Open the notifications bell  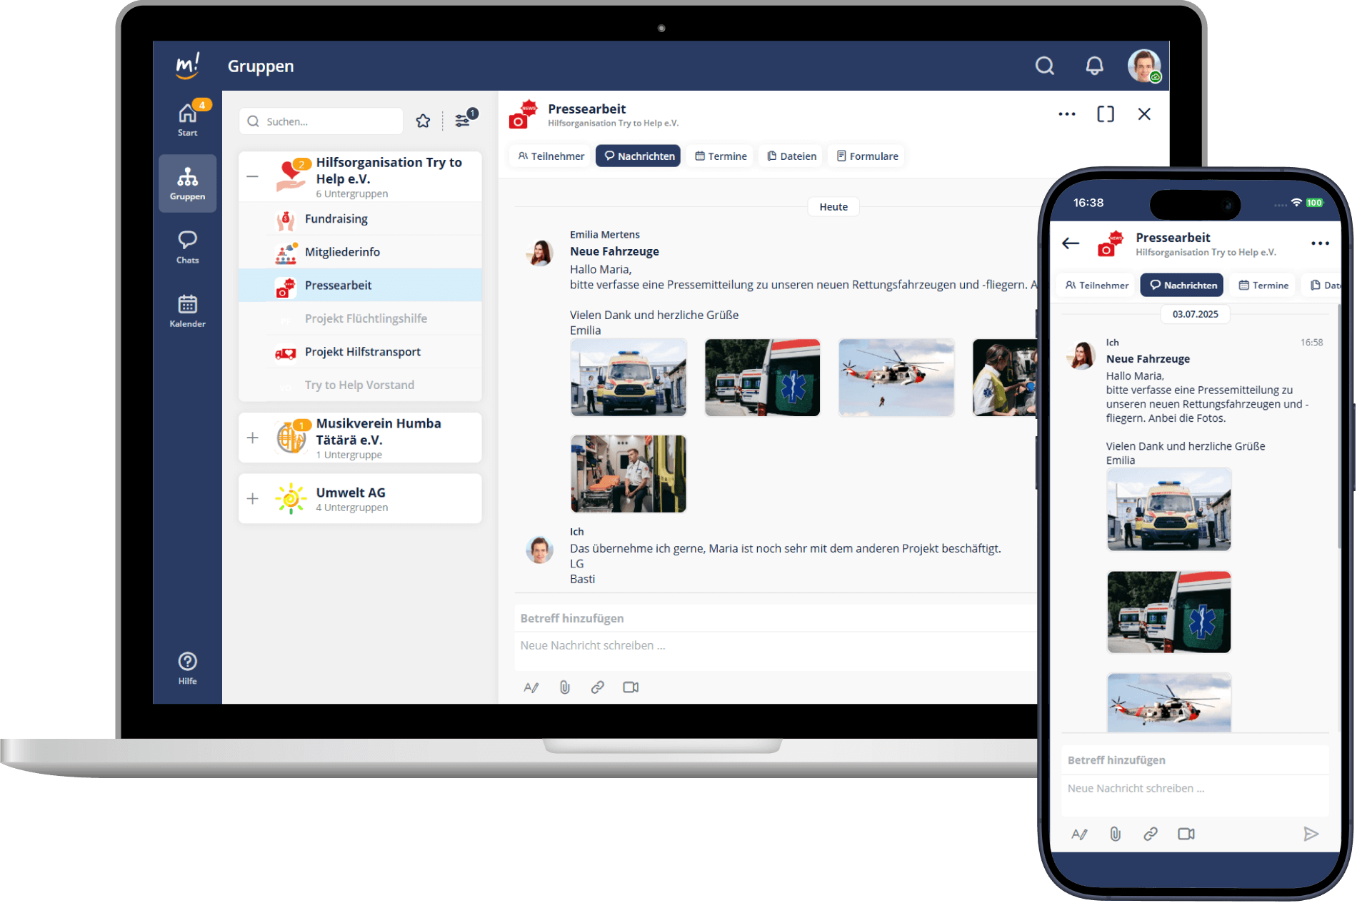click(1094, 66)
